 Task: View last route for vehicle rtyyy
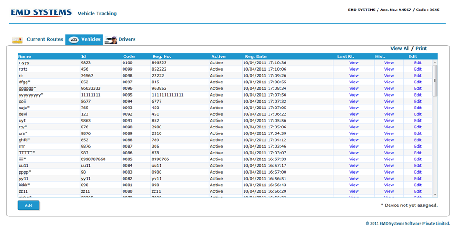(354, 63)
